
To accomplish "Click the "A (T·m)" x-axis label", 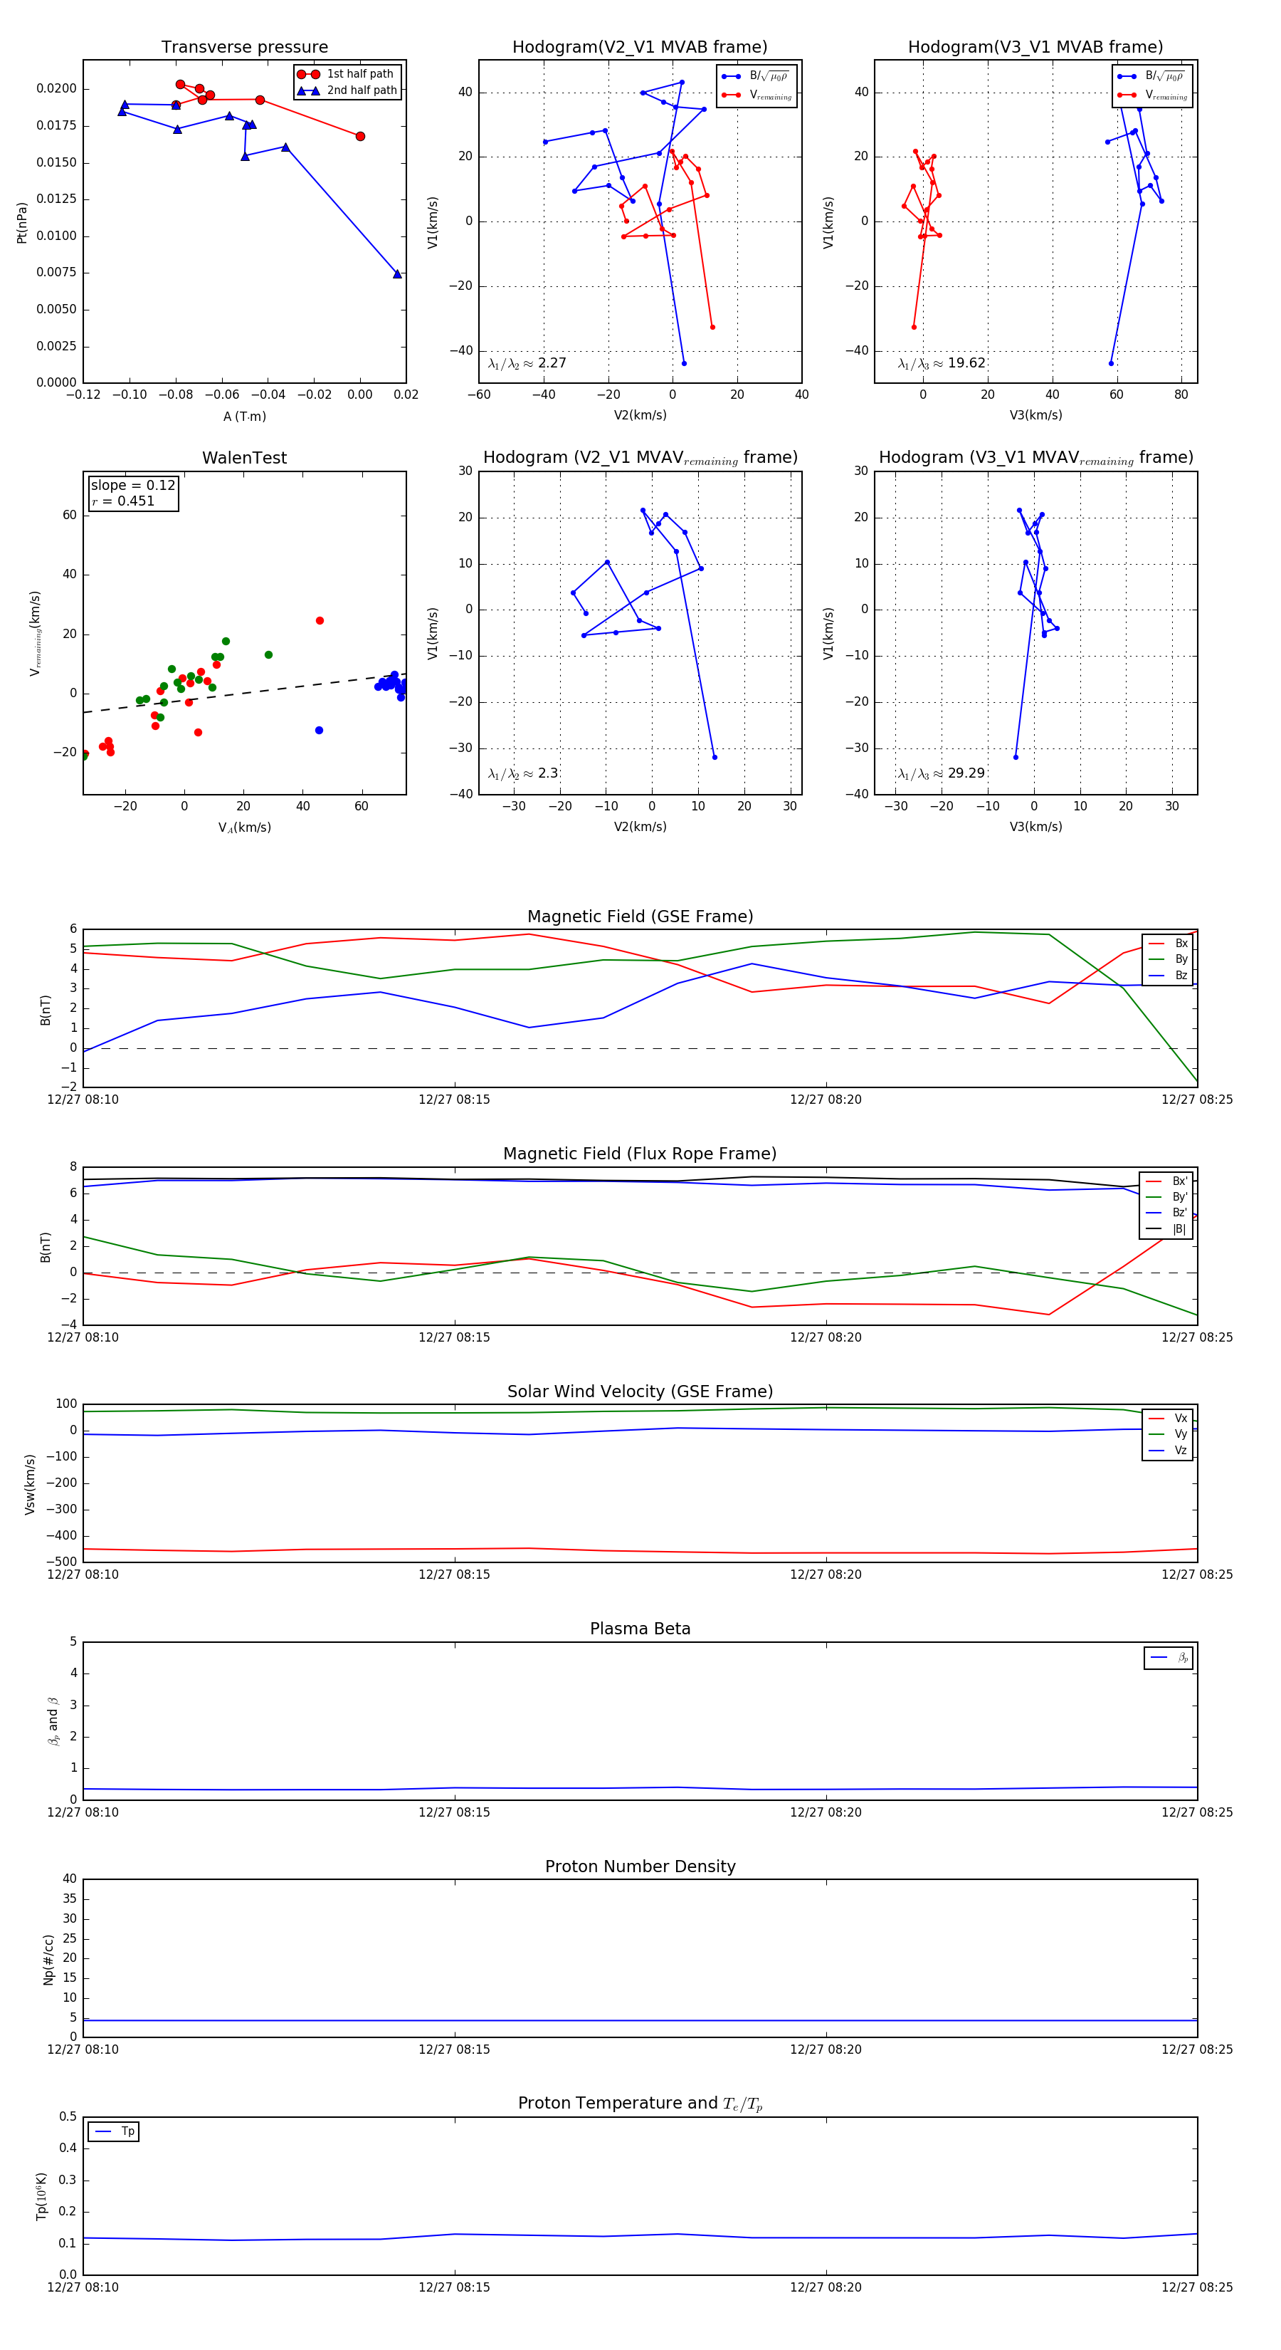I will 244,416.
